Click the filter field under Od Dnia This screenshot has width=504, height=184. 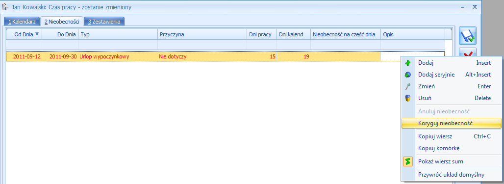(24, 44)
